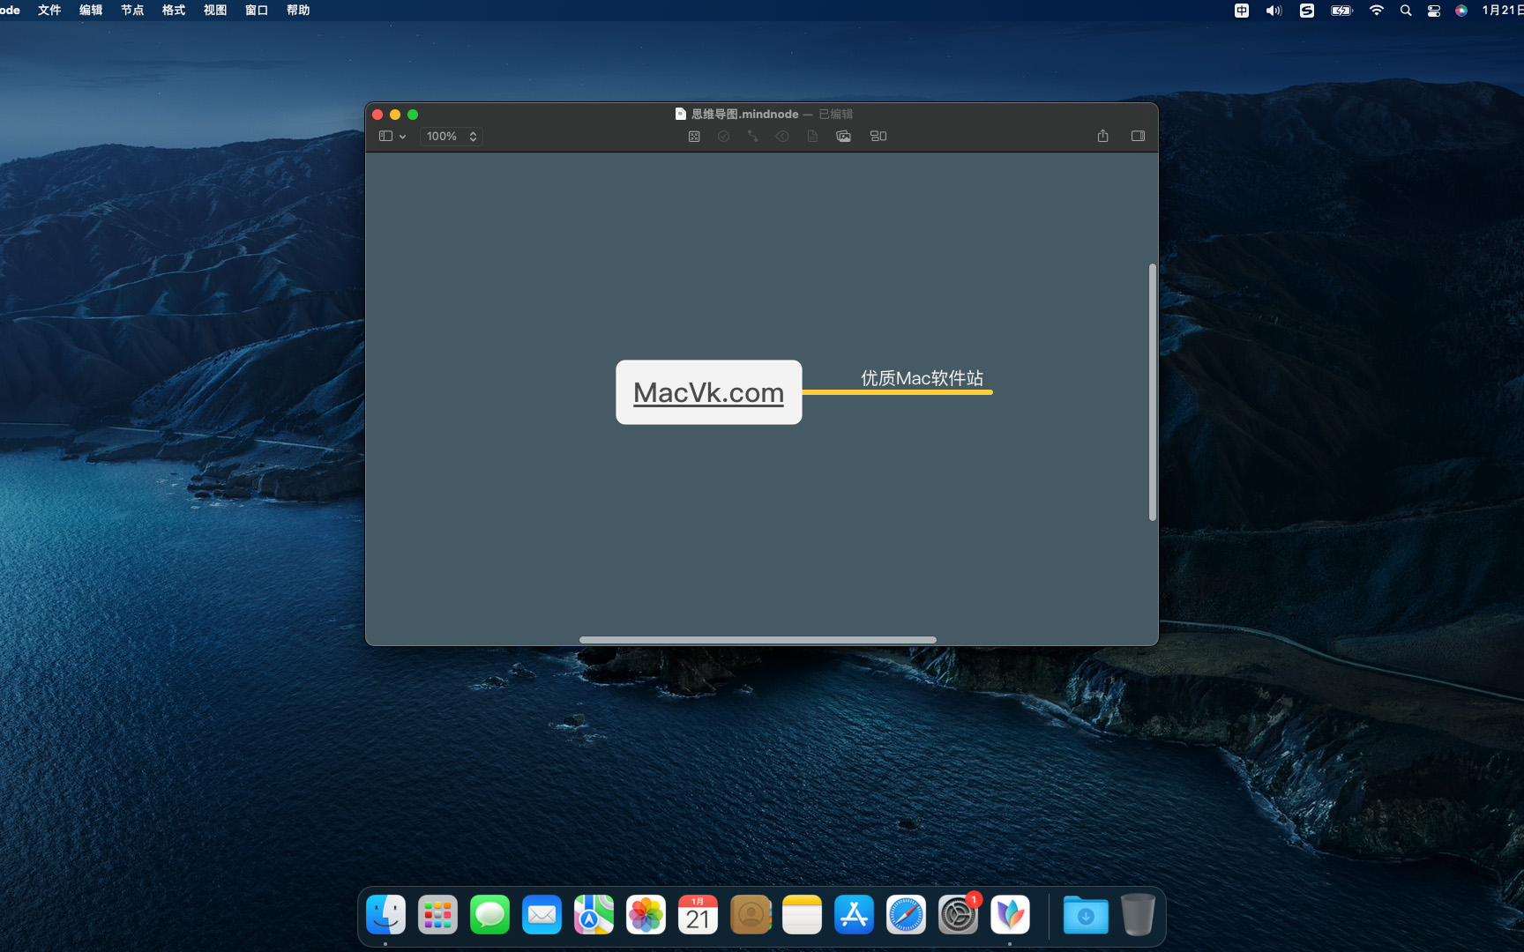Open the volume control in menu bar
Viewport: 1524px width, 952px height.
point(1274,11)
